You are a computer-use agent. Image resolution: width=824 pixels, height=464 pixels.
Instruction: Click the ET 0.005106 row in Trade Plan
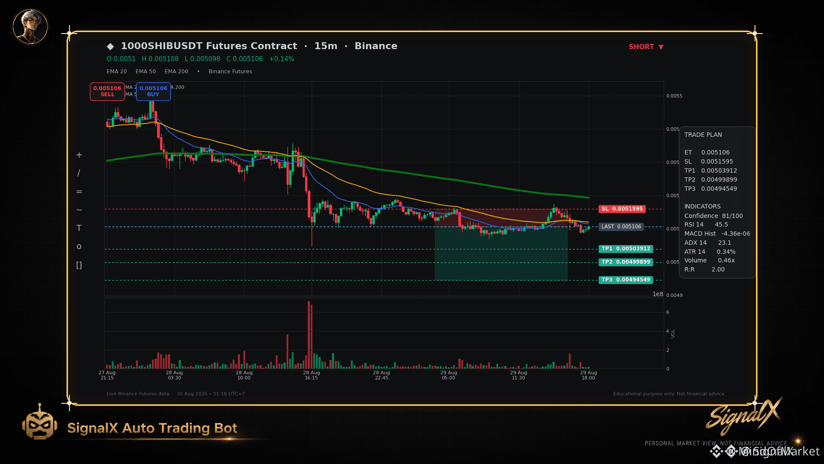click(x=707, y=153)
